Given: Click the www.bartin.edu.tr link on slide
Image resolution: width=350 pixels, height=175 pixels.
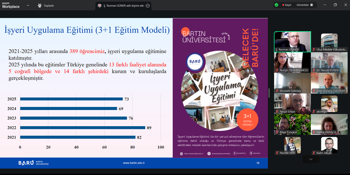Looking at the screenshot, I should coord(134,163).
